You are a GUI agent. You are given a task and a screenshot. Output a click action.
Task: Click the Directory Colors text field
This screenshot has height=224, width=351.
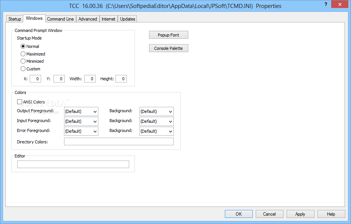[x=119, y=141]
